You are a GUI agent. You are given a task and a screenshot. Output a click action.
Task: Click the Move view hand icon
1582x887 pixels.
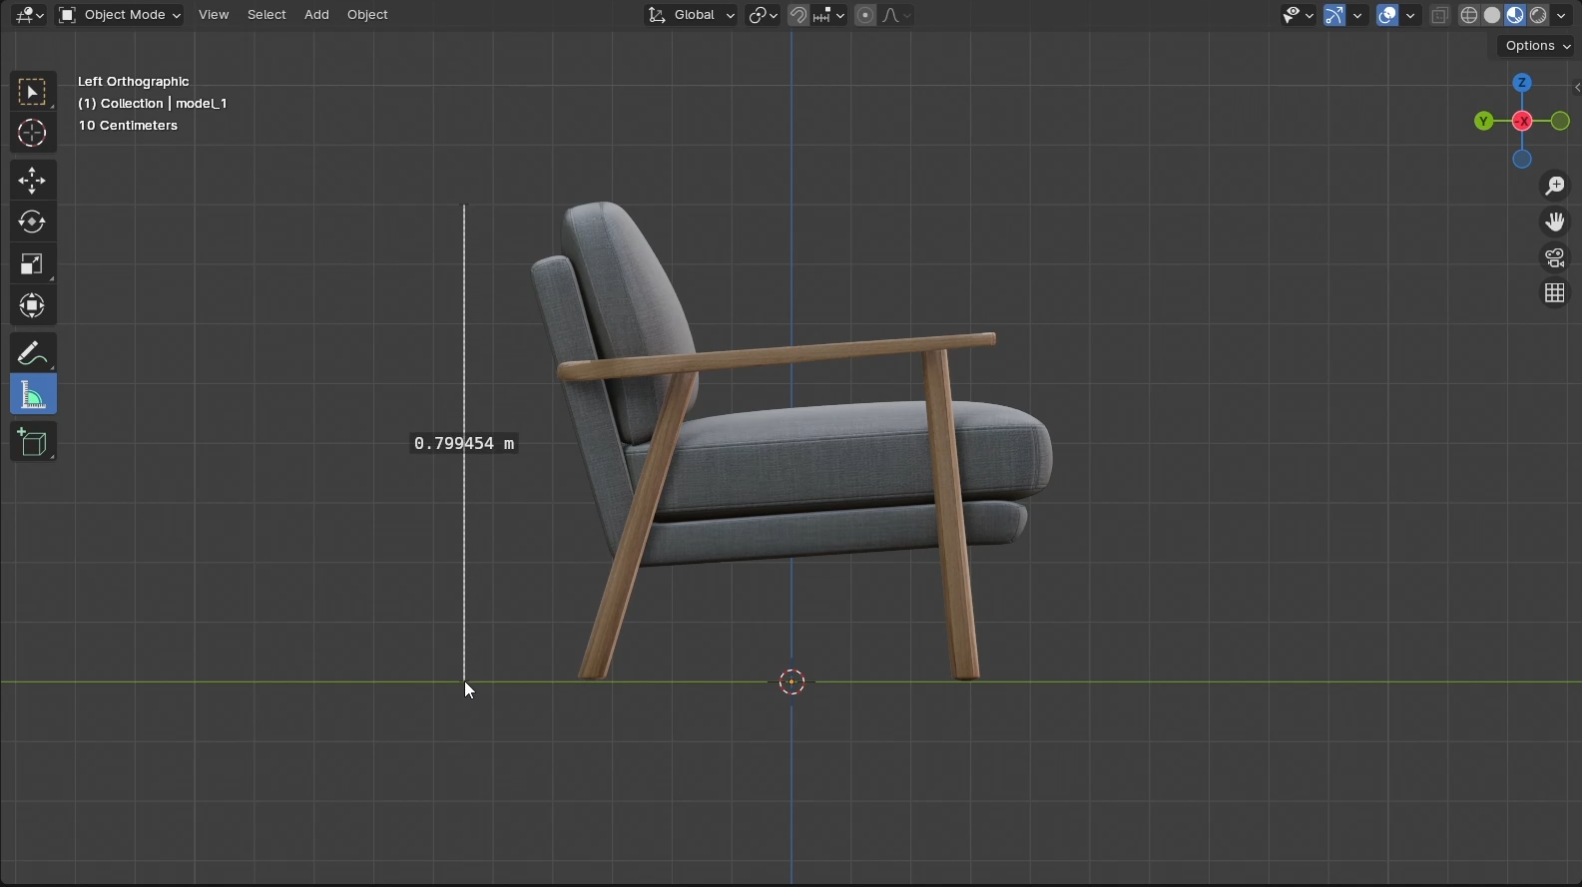(x=1554, y=222)
